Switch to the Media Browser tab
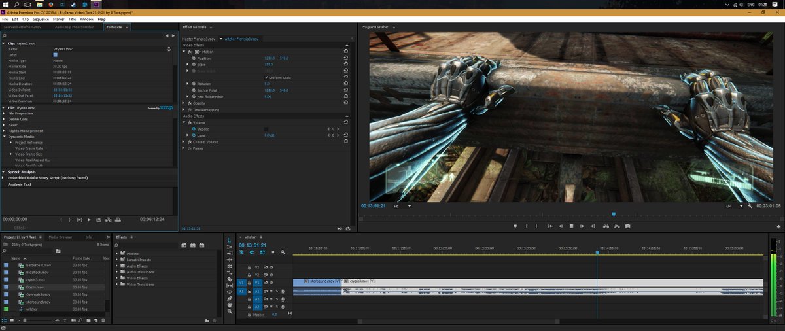 click(61, 237)
